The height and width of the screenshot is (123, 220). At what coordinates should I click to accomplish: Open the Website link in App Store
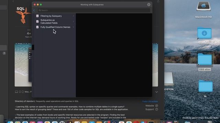pyautogui.click(x=152, y=106)
